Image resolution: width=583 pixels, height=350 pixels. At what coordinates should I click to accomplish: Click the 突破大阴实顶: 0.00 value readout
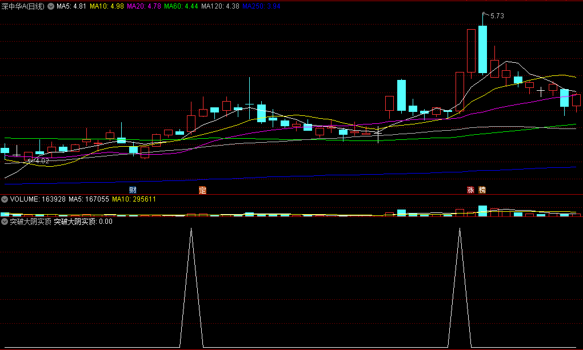(83, 222)
